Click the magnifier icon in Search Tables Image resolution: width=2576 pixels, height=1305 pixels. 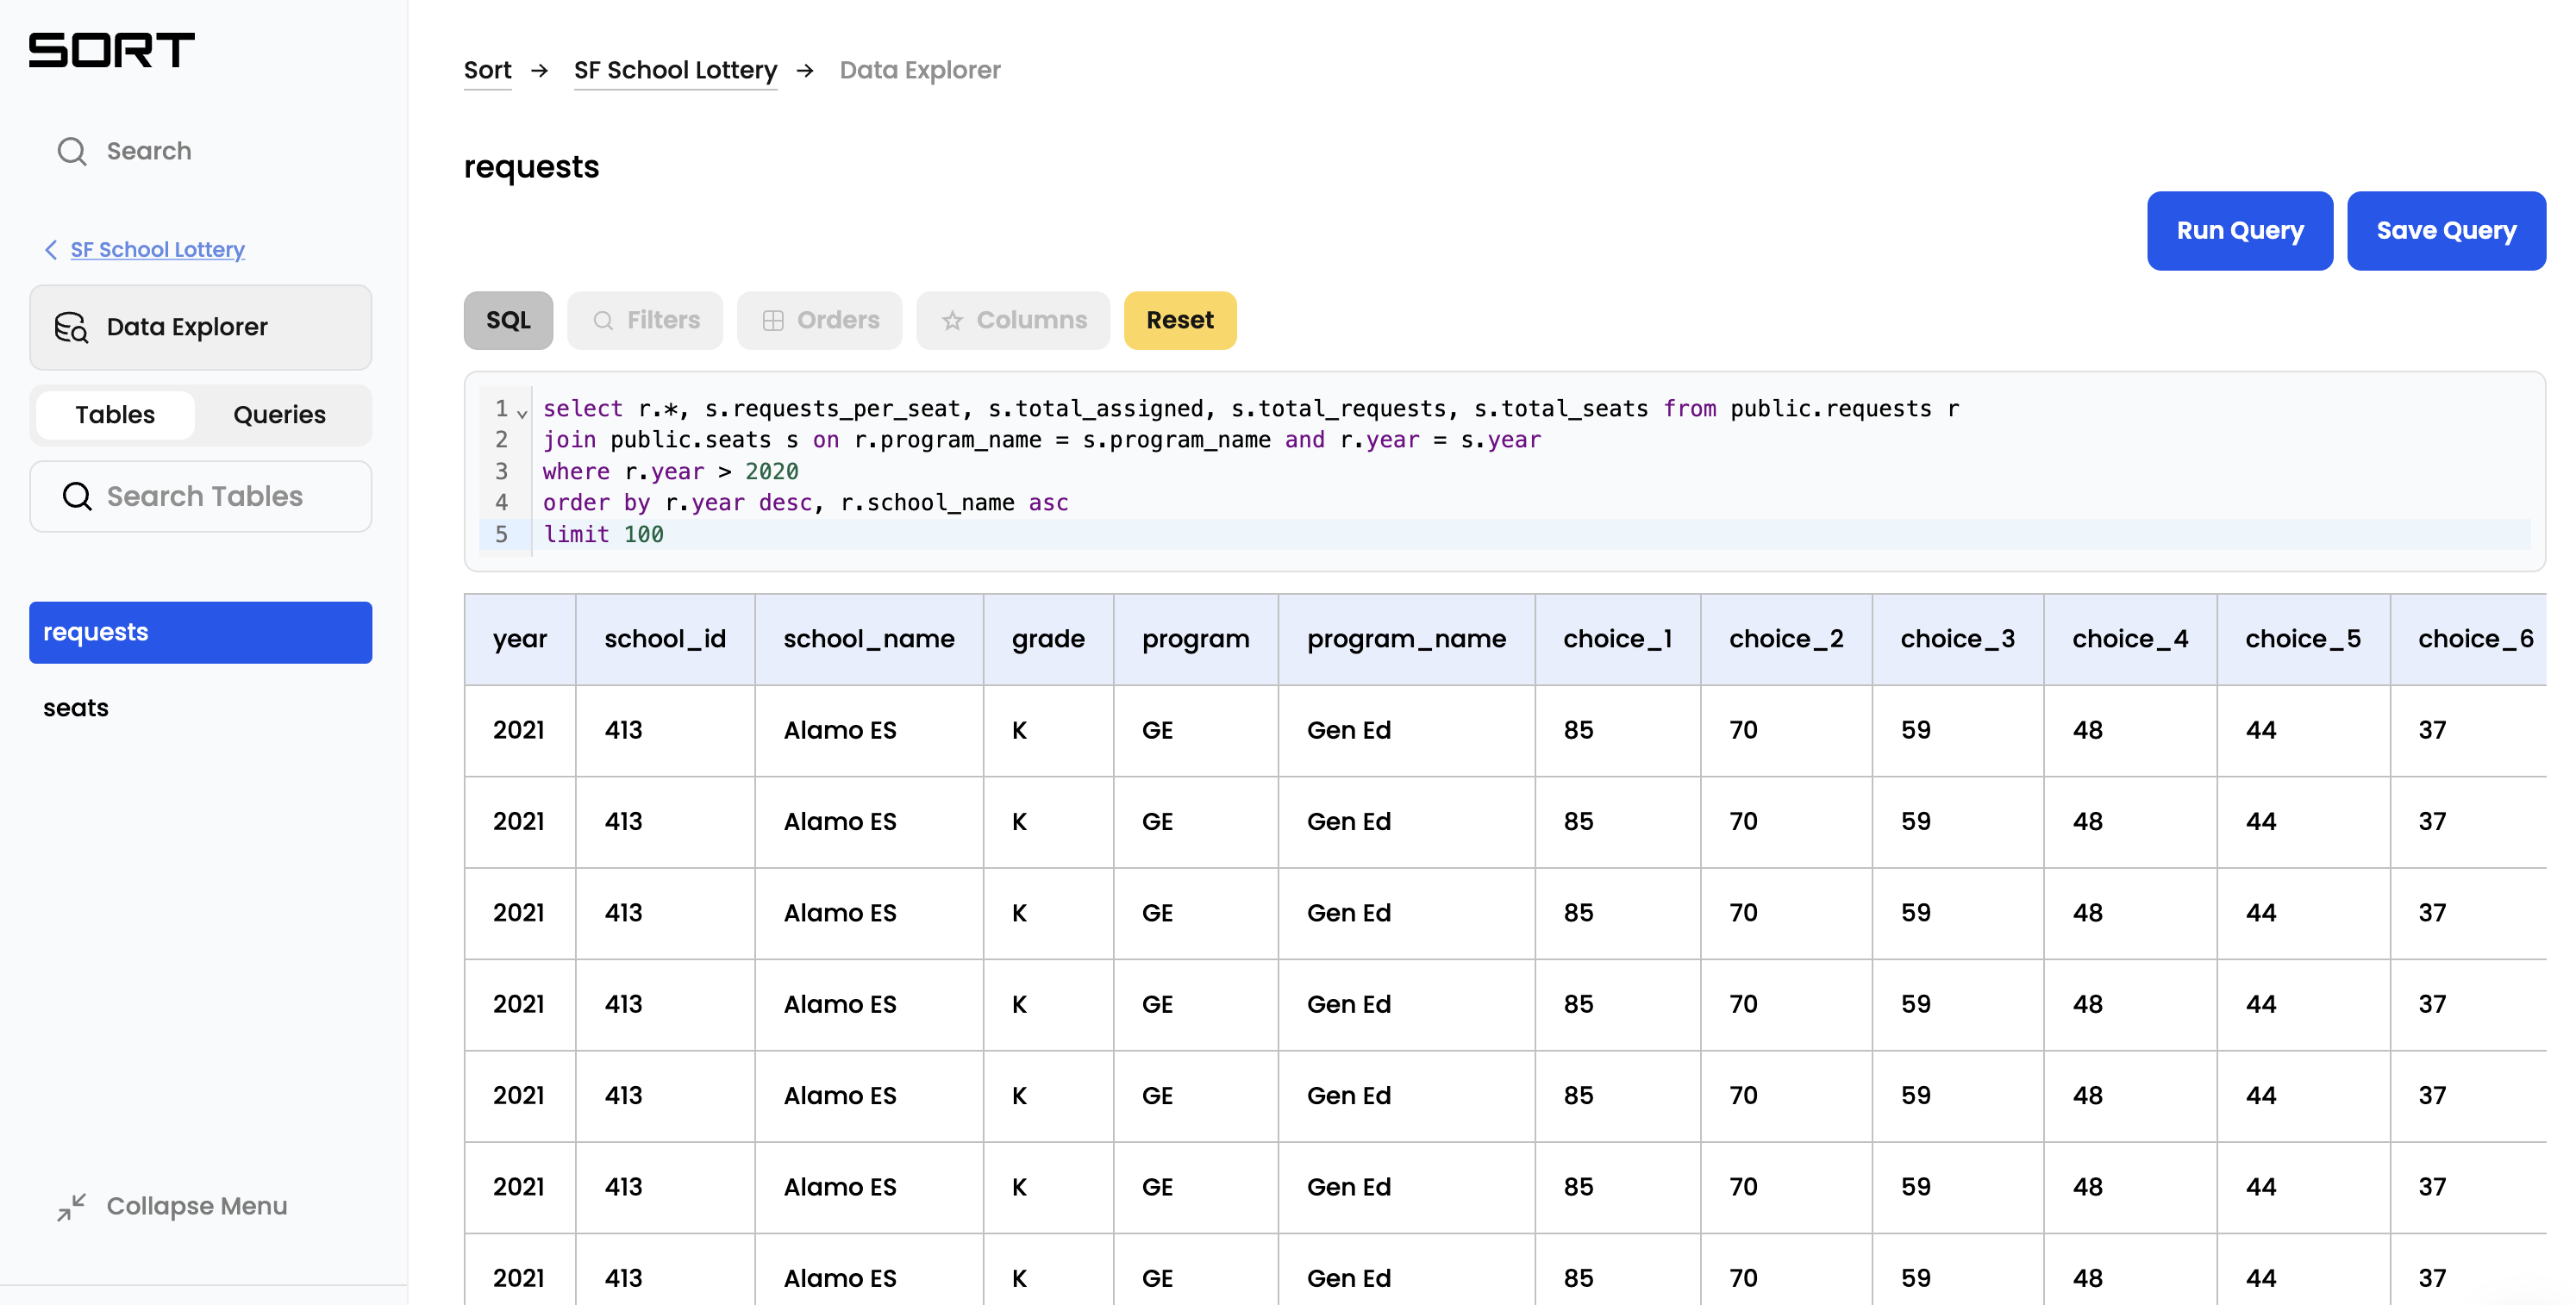coord(77,496)
